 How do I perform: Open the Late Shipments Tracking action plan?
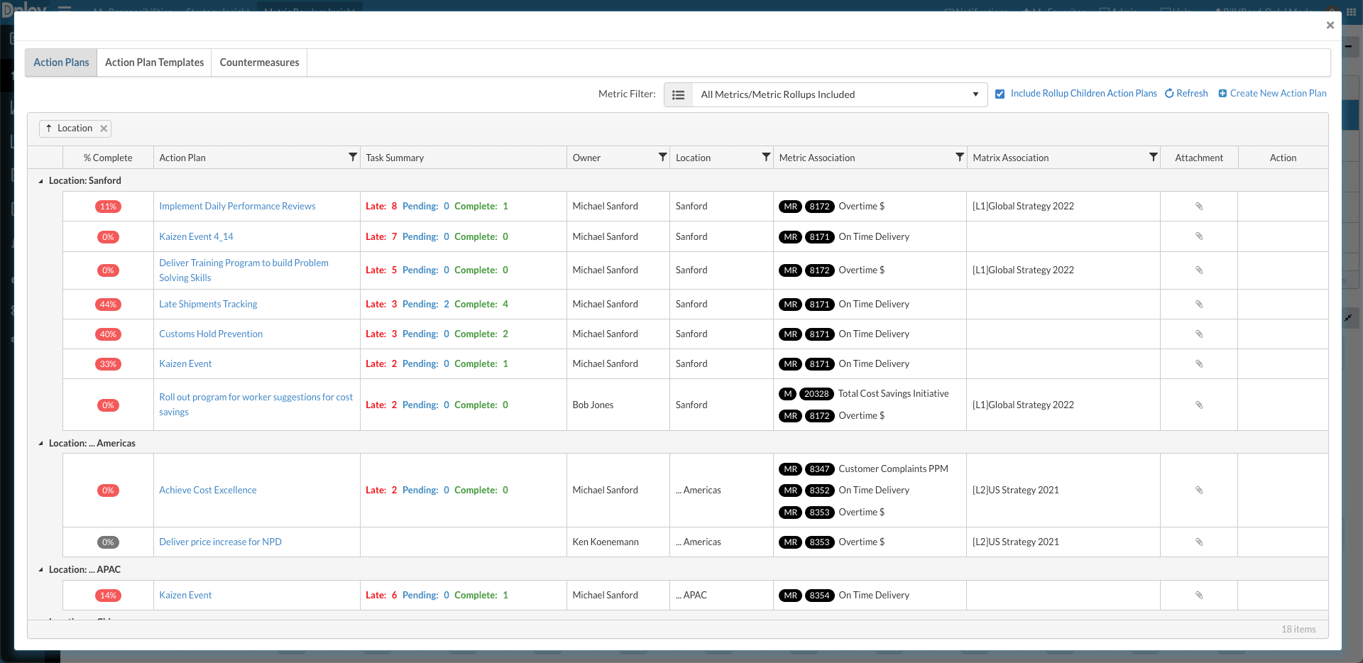(x=207, y=304)
